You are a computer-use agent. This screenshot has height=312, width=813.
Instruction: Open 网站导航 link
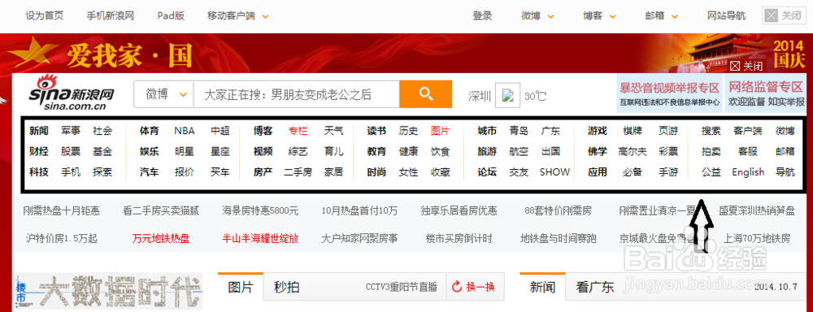point(726,15)
